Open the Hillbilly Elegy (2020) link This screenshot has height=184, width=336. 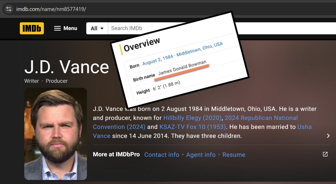193,118
